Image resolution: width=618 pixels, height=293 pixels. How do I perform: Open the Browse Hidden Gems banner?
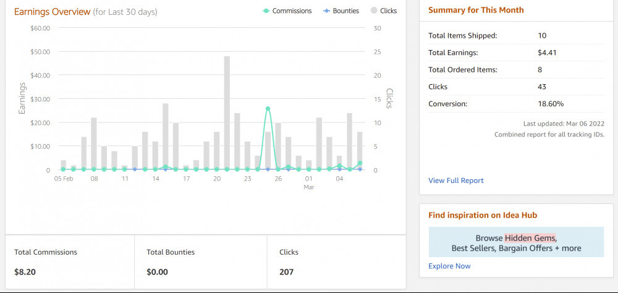(515, 242)
